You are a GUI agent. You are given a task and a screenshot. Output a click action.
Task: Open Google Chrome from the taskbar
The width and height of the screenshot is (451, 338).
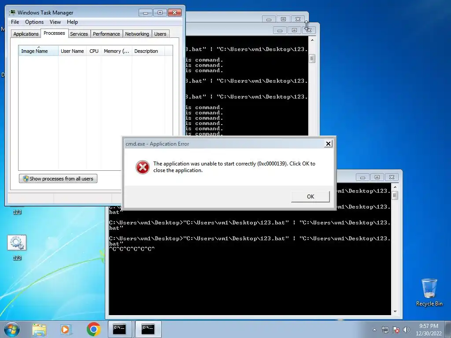93,329
